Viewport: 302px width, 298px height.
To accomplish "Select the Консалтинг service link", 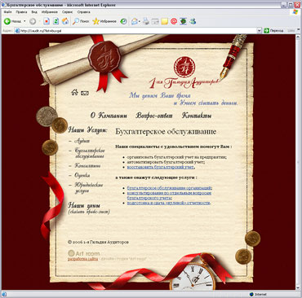I will click(87, 165).
